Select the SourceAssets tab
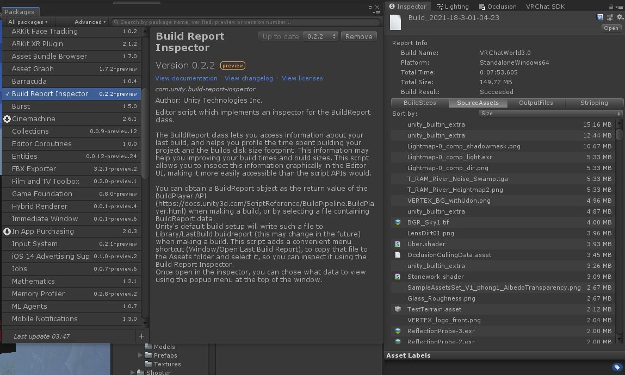The width and height of the screenshot is (625, 375). pos(478,103)
